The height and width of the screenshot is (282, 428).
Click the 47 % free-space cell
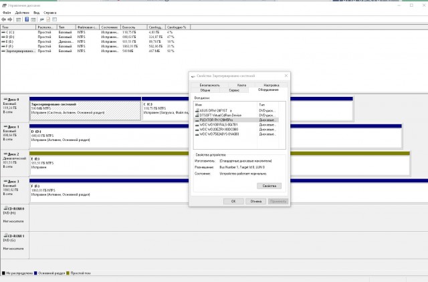pyautogui.click(x=171, y=37)
